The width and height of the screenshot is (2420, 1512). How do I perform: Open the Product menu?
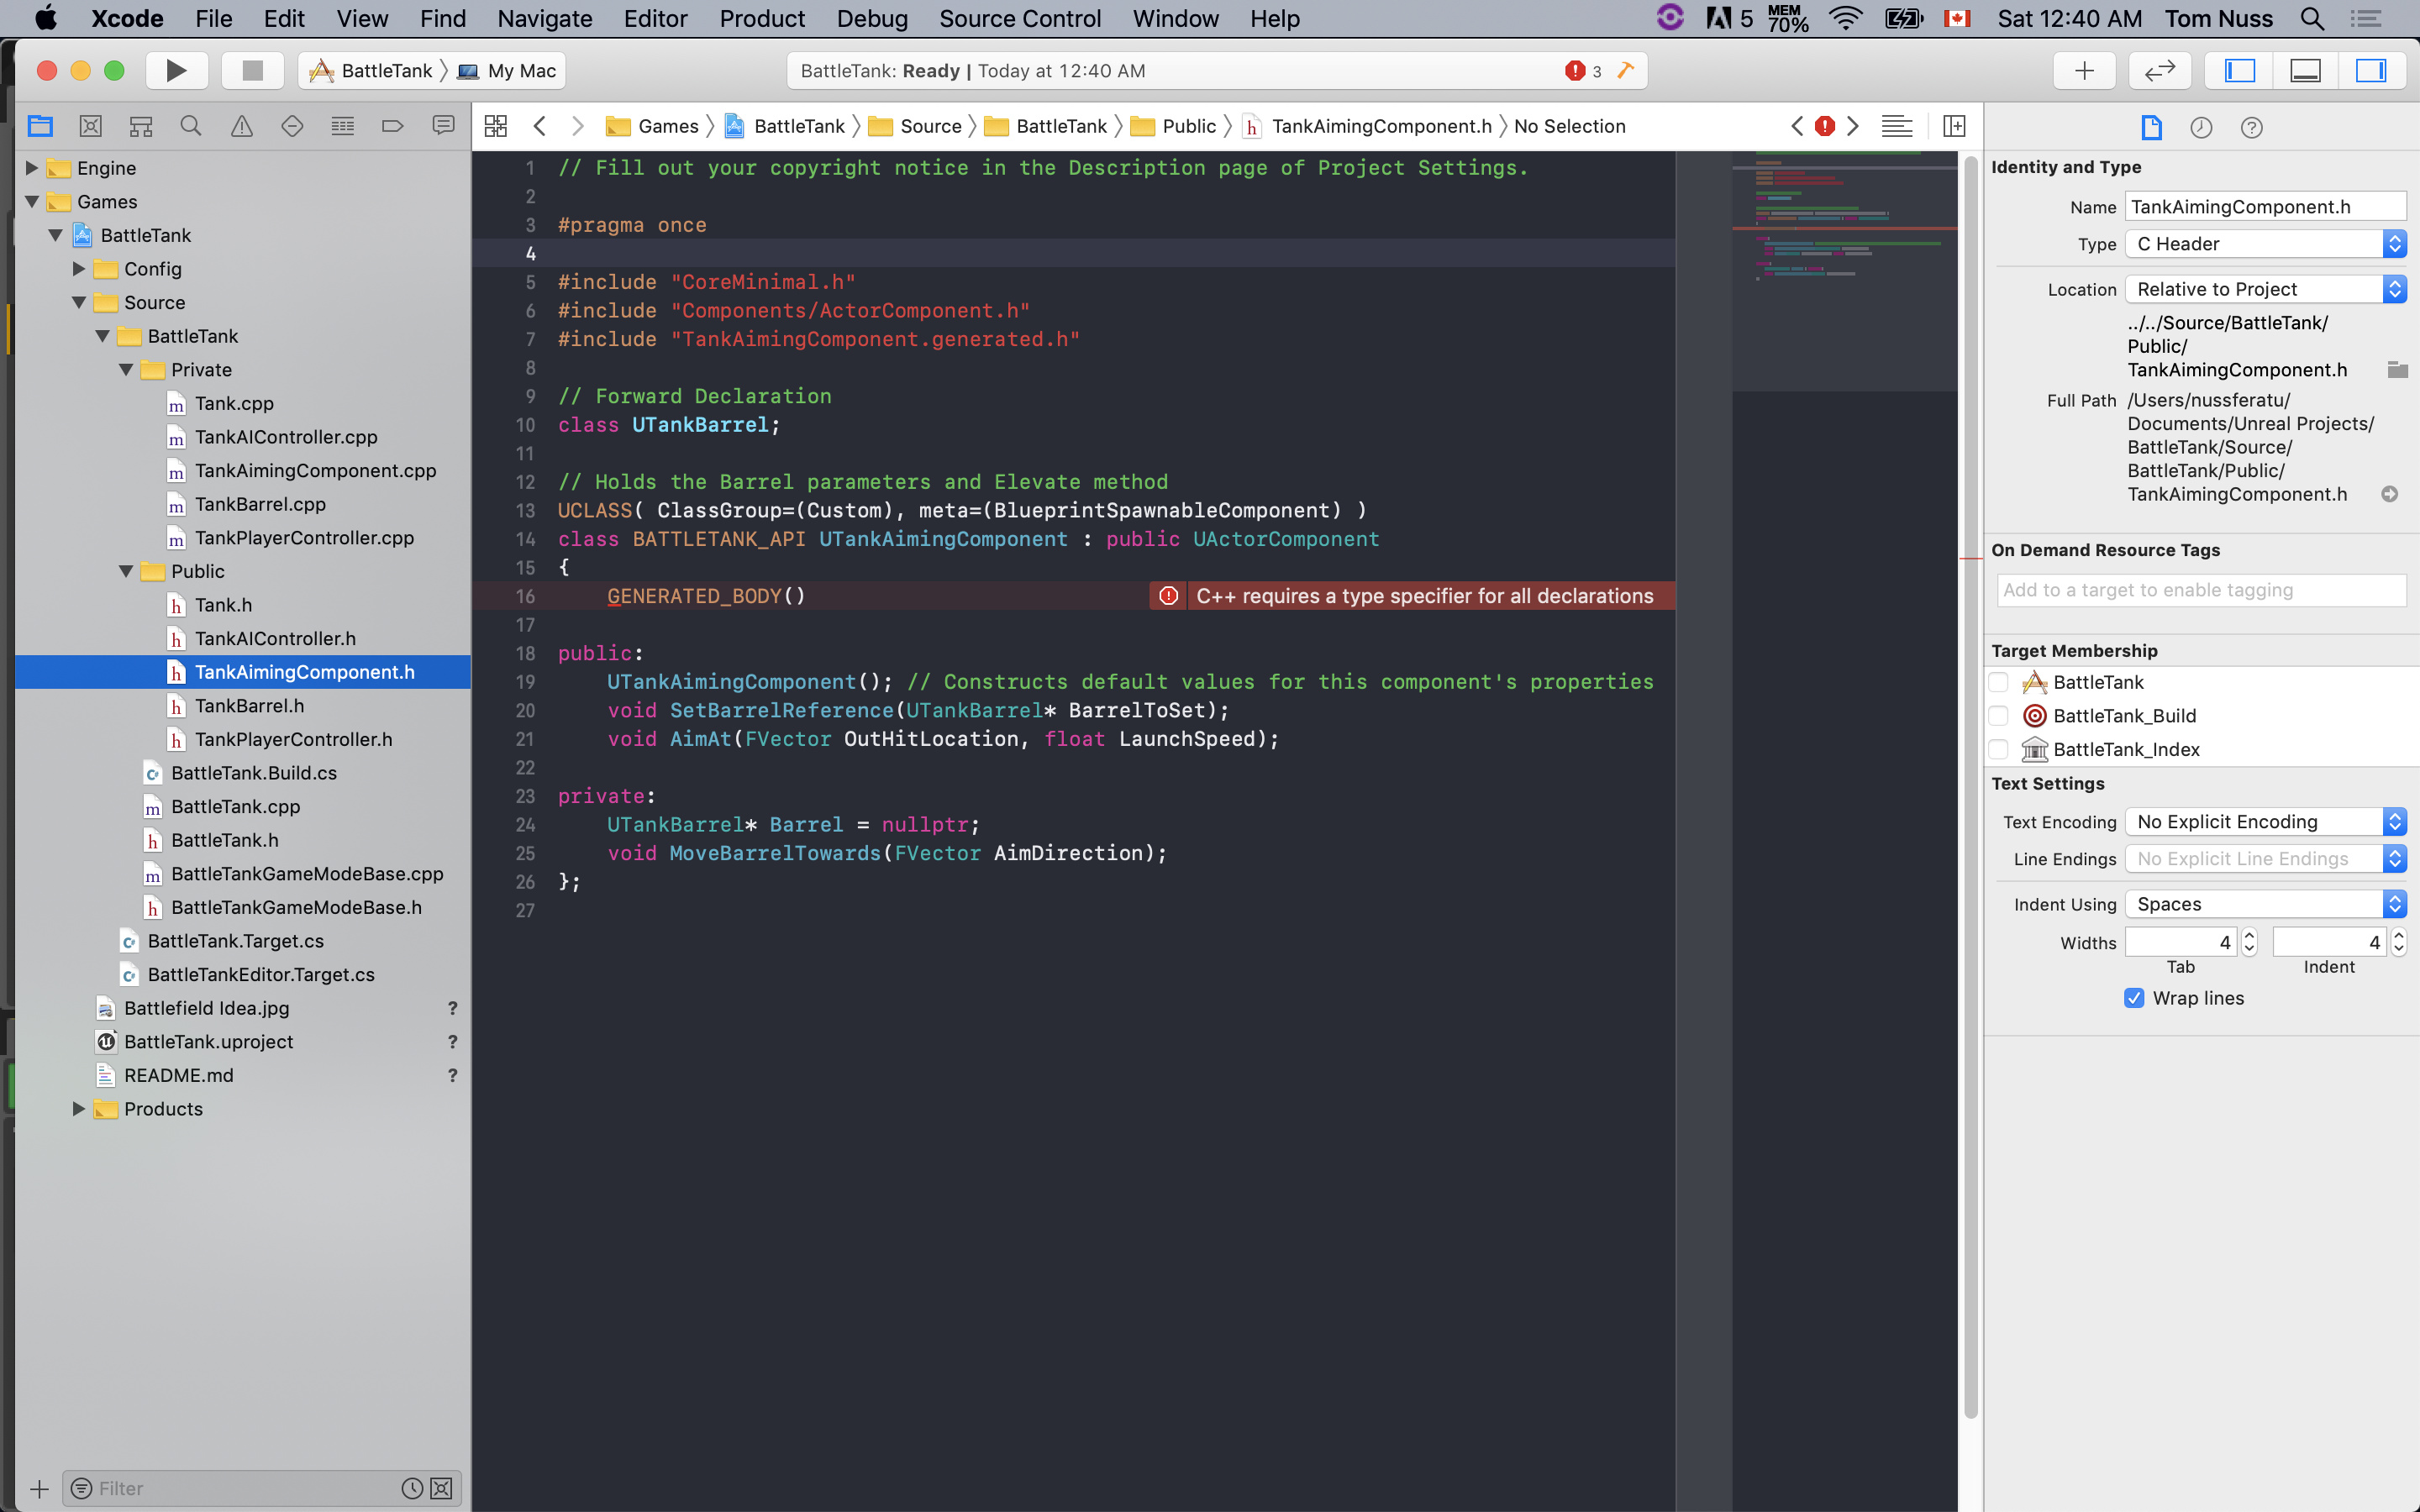point(762,18)
